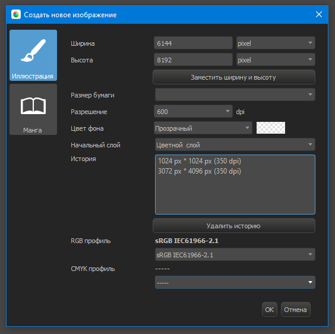
Task: Click the Высота input field with 8192
Action: tap(193, 59)
